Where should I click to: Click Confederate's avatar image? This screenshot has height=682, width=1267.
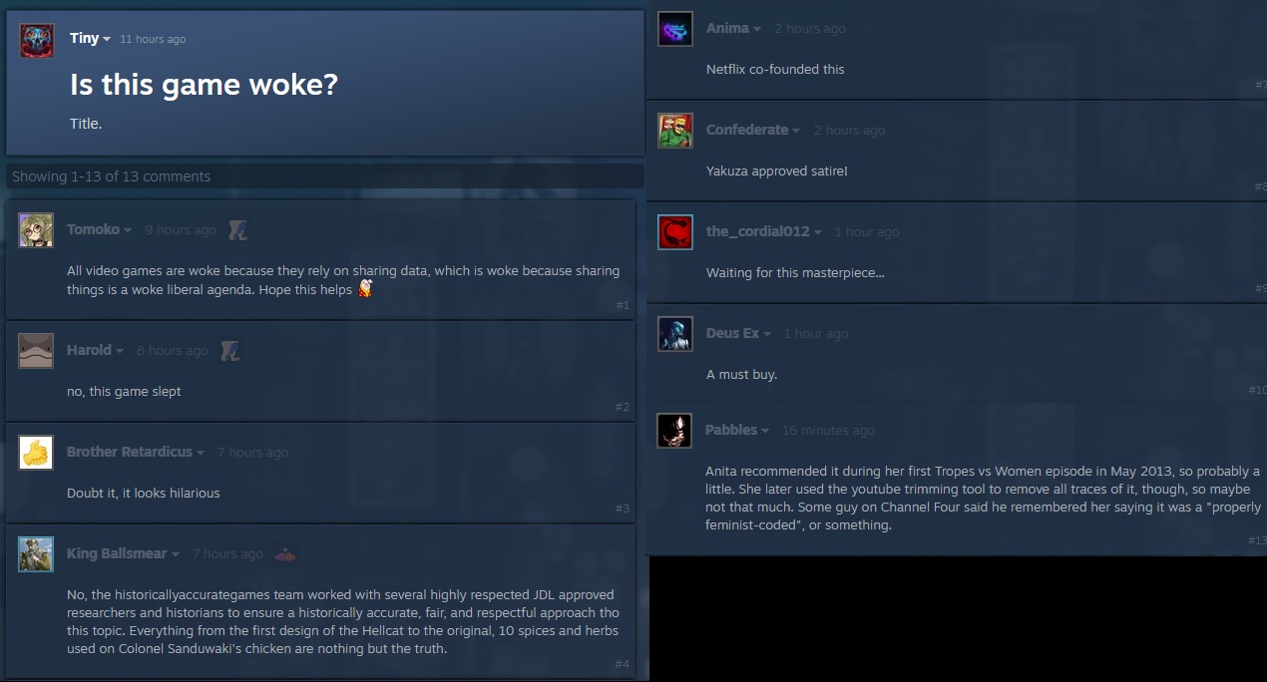tap(675, 131)
